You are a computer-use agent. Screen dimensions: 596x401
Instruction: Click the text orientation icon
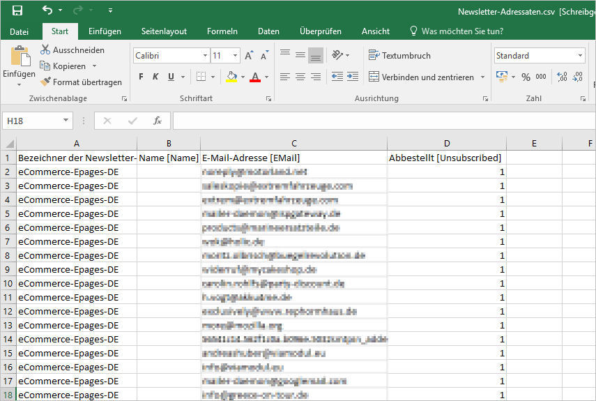pos(337,56)
